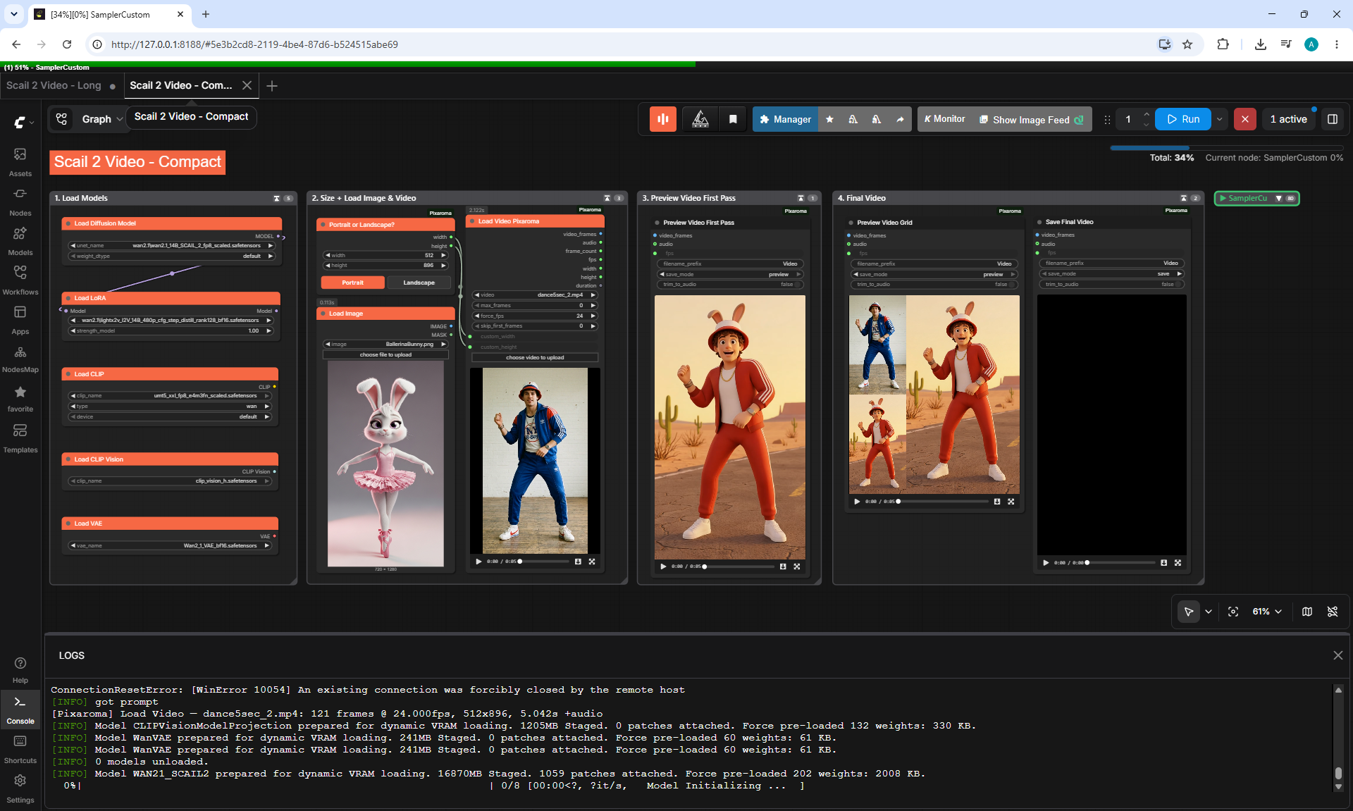The image size is (1353, 811).
Task: Click the bookmark toolbar icon
Action: (733, 119)
